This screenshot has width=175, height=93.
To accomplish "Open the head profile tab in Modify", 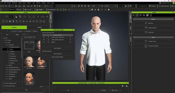I will click(x=151, y=15).
